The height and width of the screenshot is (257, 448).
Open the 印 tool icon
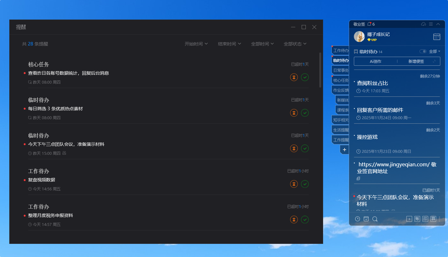click(x=425, y=219)
